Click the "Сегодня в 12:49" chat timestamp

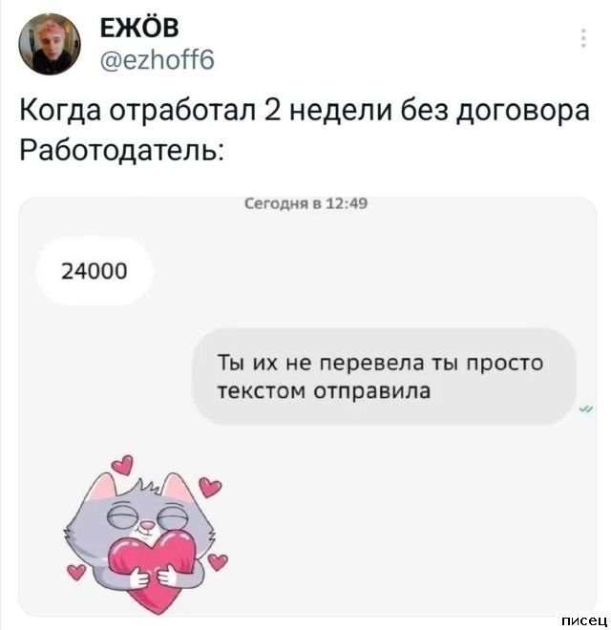305,203
